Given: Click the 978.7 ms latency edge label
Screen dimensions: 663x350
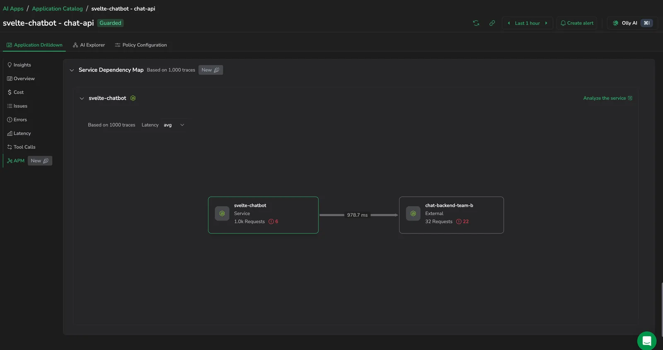Looking at the screenshot, I should (x=357, y=215).
